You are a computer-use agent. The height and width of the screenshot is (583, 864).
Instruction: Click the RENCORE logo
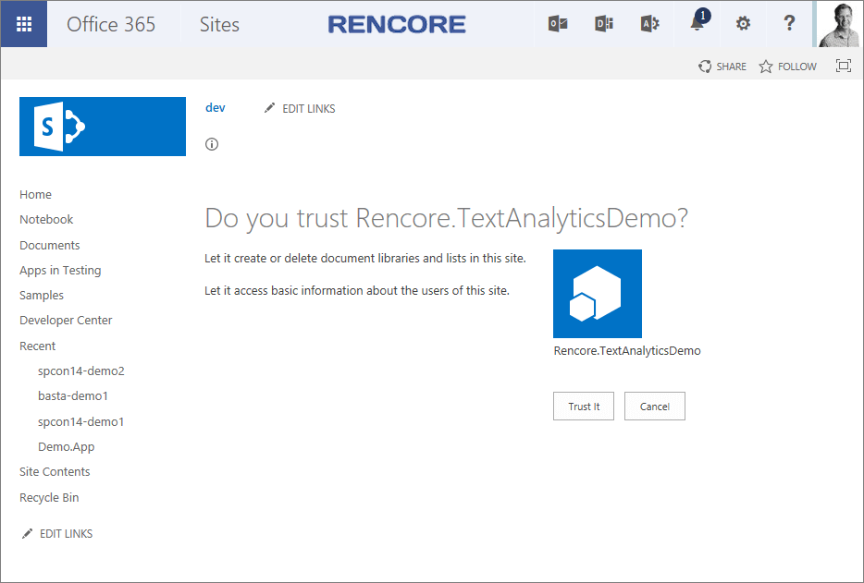click(x=397, y=24)
